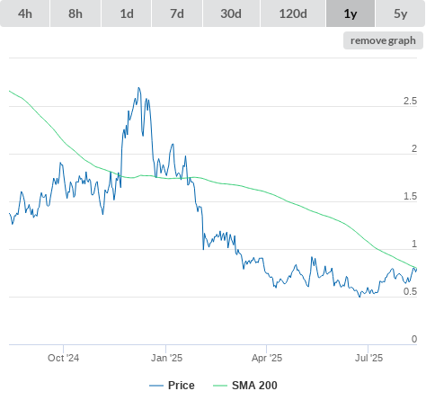This screenshot has width=426, height=409.
Task: Click the Jul '25 axis label
Action: coord(368,358)
